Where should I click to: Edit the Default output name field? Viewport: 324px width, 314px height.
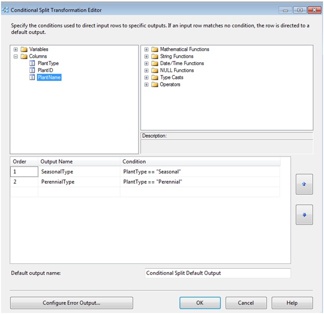click(217, 273)
